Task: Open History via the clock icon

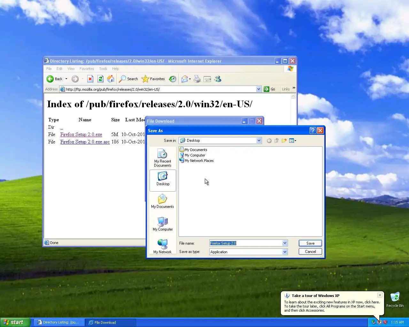Action: 173,79
